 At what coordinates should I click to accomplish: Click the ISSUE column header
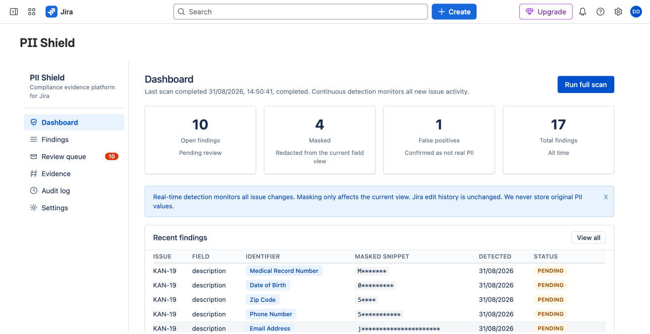click(162, 256)
